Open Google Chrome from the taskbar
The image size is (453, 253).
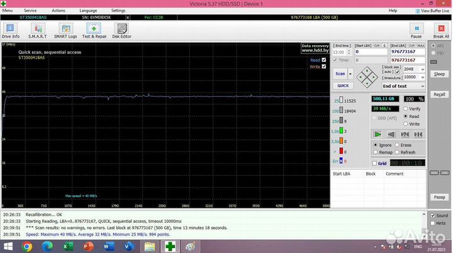pos(28,247)
